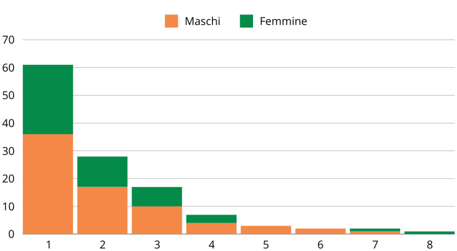Click the x-axis label 8
Screen dimensions: 457x251
point(429,244)
